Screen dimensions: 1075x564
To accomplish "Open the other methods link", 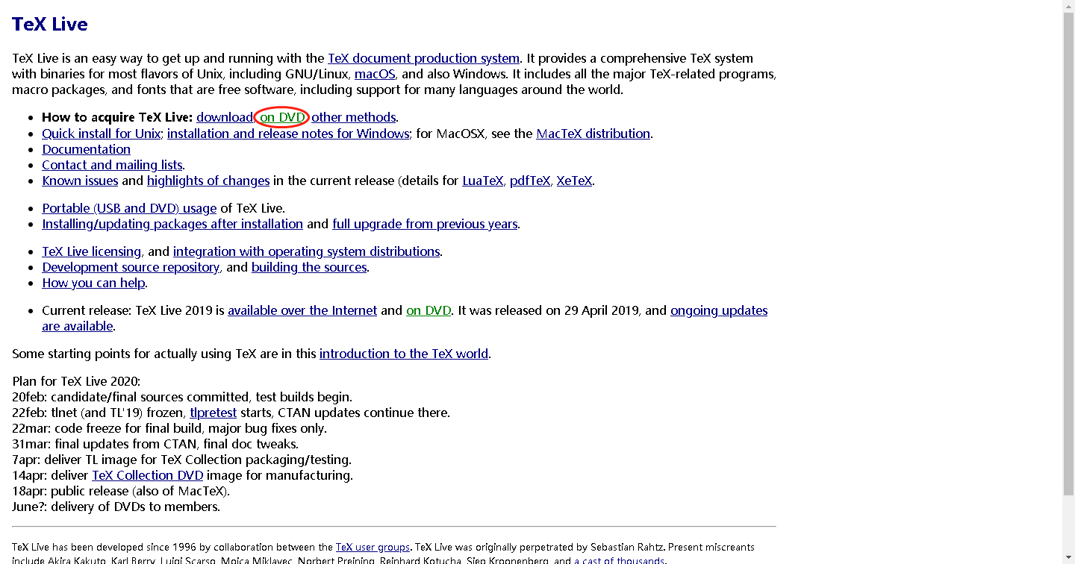I will 353,117.
